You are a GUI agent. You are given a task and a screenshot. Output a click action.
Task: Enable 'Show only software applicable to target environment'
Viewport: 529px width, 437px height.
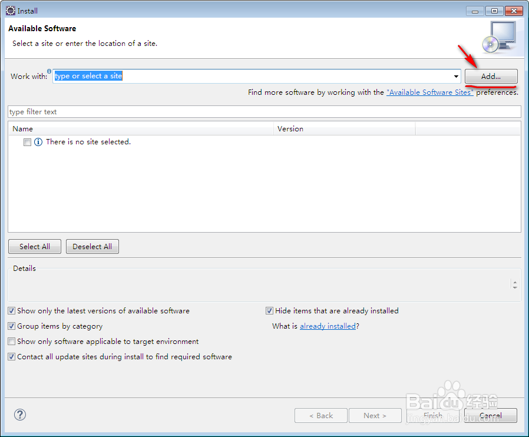click(x=11, y=342)
